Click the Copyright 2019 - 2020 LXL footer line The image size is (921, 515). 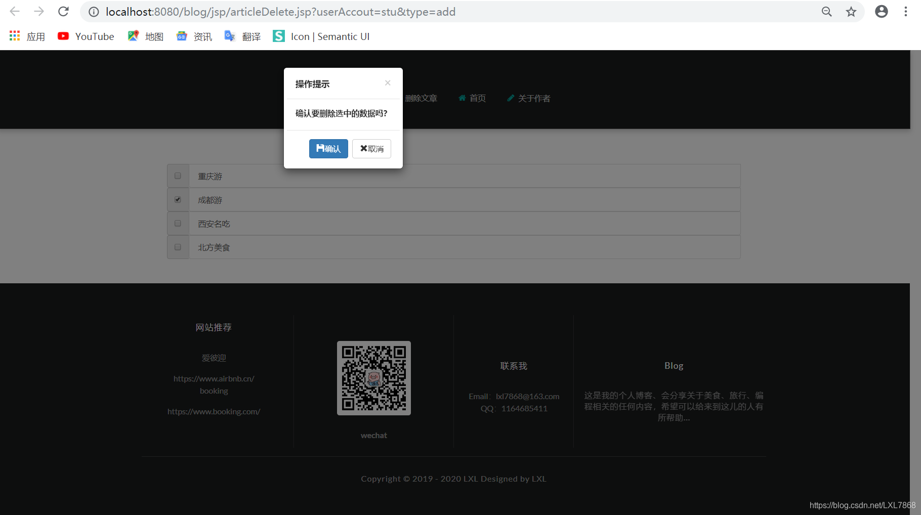tap(454, 479)
